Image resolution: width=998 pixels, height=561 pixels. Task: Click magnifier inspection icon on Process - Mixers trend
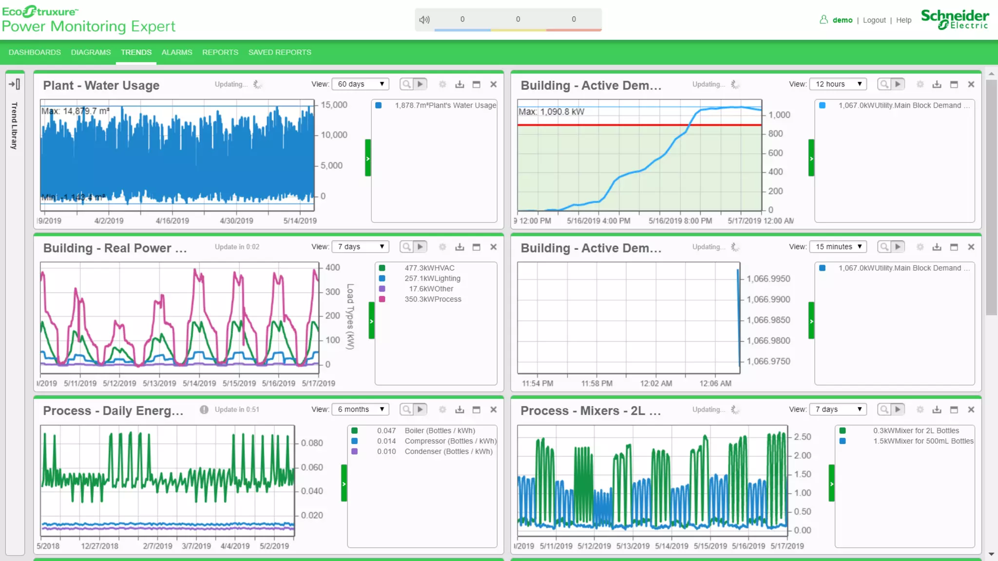[x=884, y=410]
